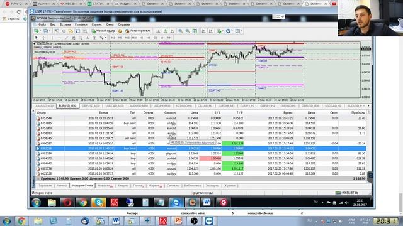Switch to the Торговля terminal tab
Image resolution: width=403 pixels, height=226 pixels.
45,186
